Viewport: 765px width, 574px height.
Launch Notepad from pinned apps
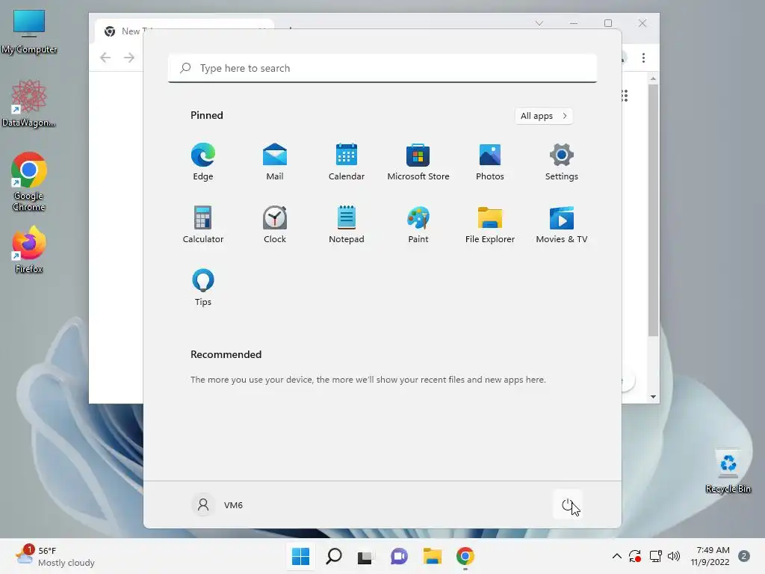(x=347, y=224)
